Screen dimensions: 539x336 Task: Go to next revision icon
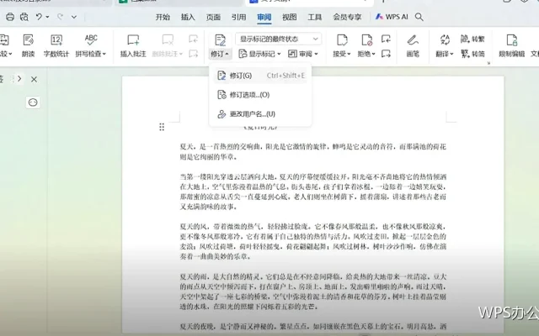pyautogui.click(x=386, y=54)
